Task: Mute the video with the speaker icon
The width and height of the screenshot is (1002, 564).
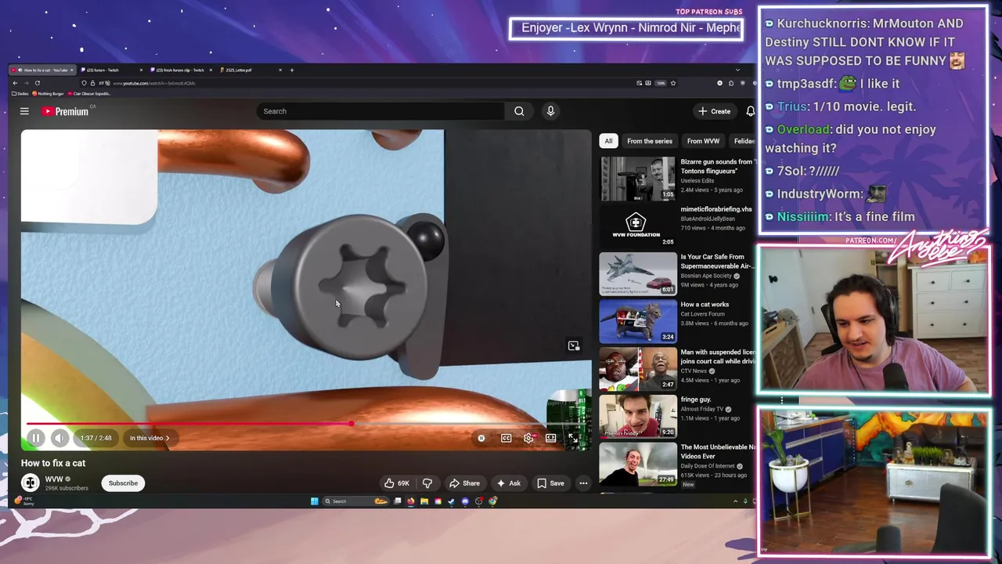Action: coord(59,438)
